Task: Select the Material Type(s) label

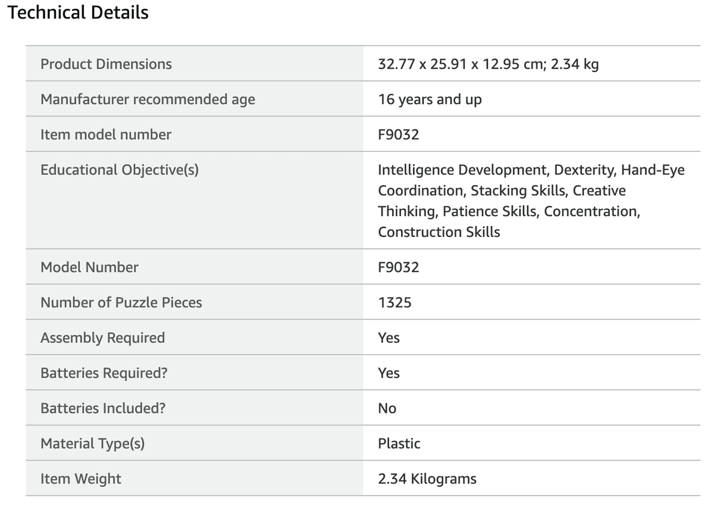Action: coord(93,443)
